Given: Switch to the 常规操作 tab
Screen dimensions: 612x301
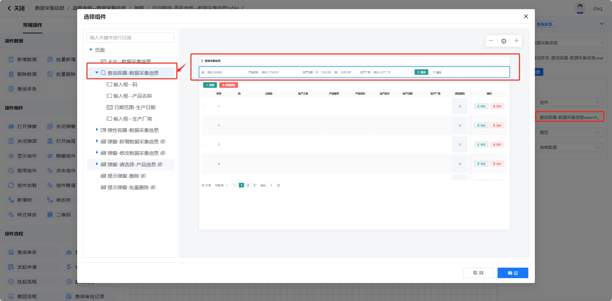Looking at the screenshot, I should (32, 25).
